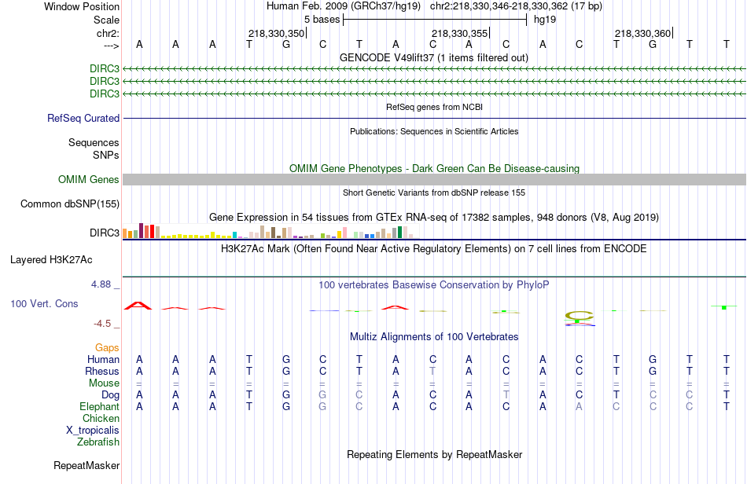
Task: Select the Zebrafish alignment row label
Action: point(98,442)
